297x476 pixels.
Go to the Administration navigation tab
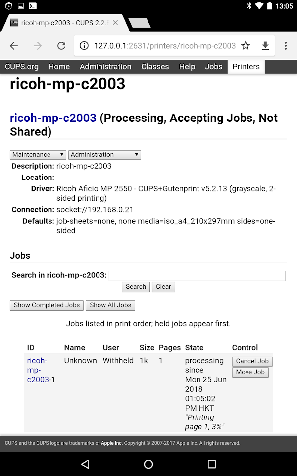click(105, 67)
